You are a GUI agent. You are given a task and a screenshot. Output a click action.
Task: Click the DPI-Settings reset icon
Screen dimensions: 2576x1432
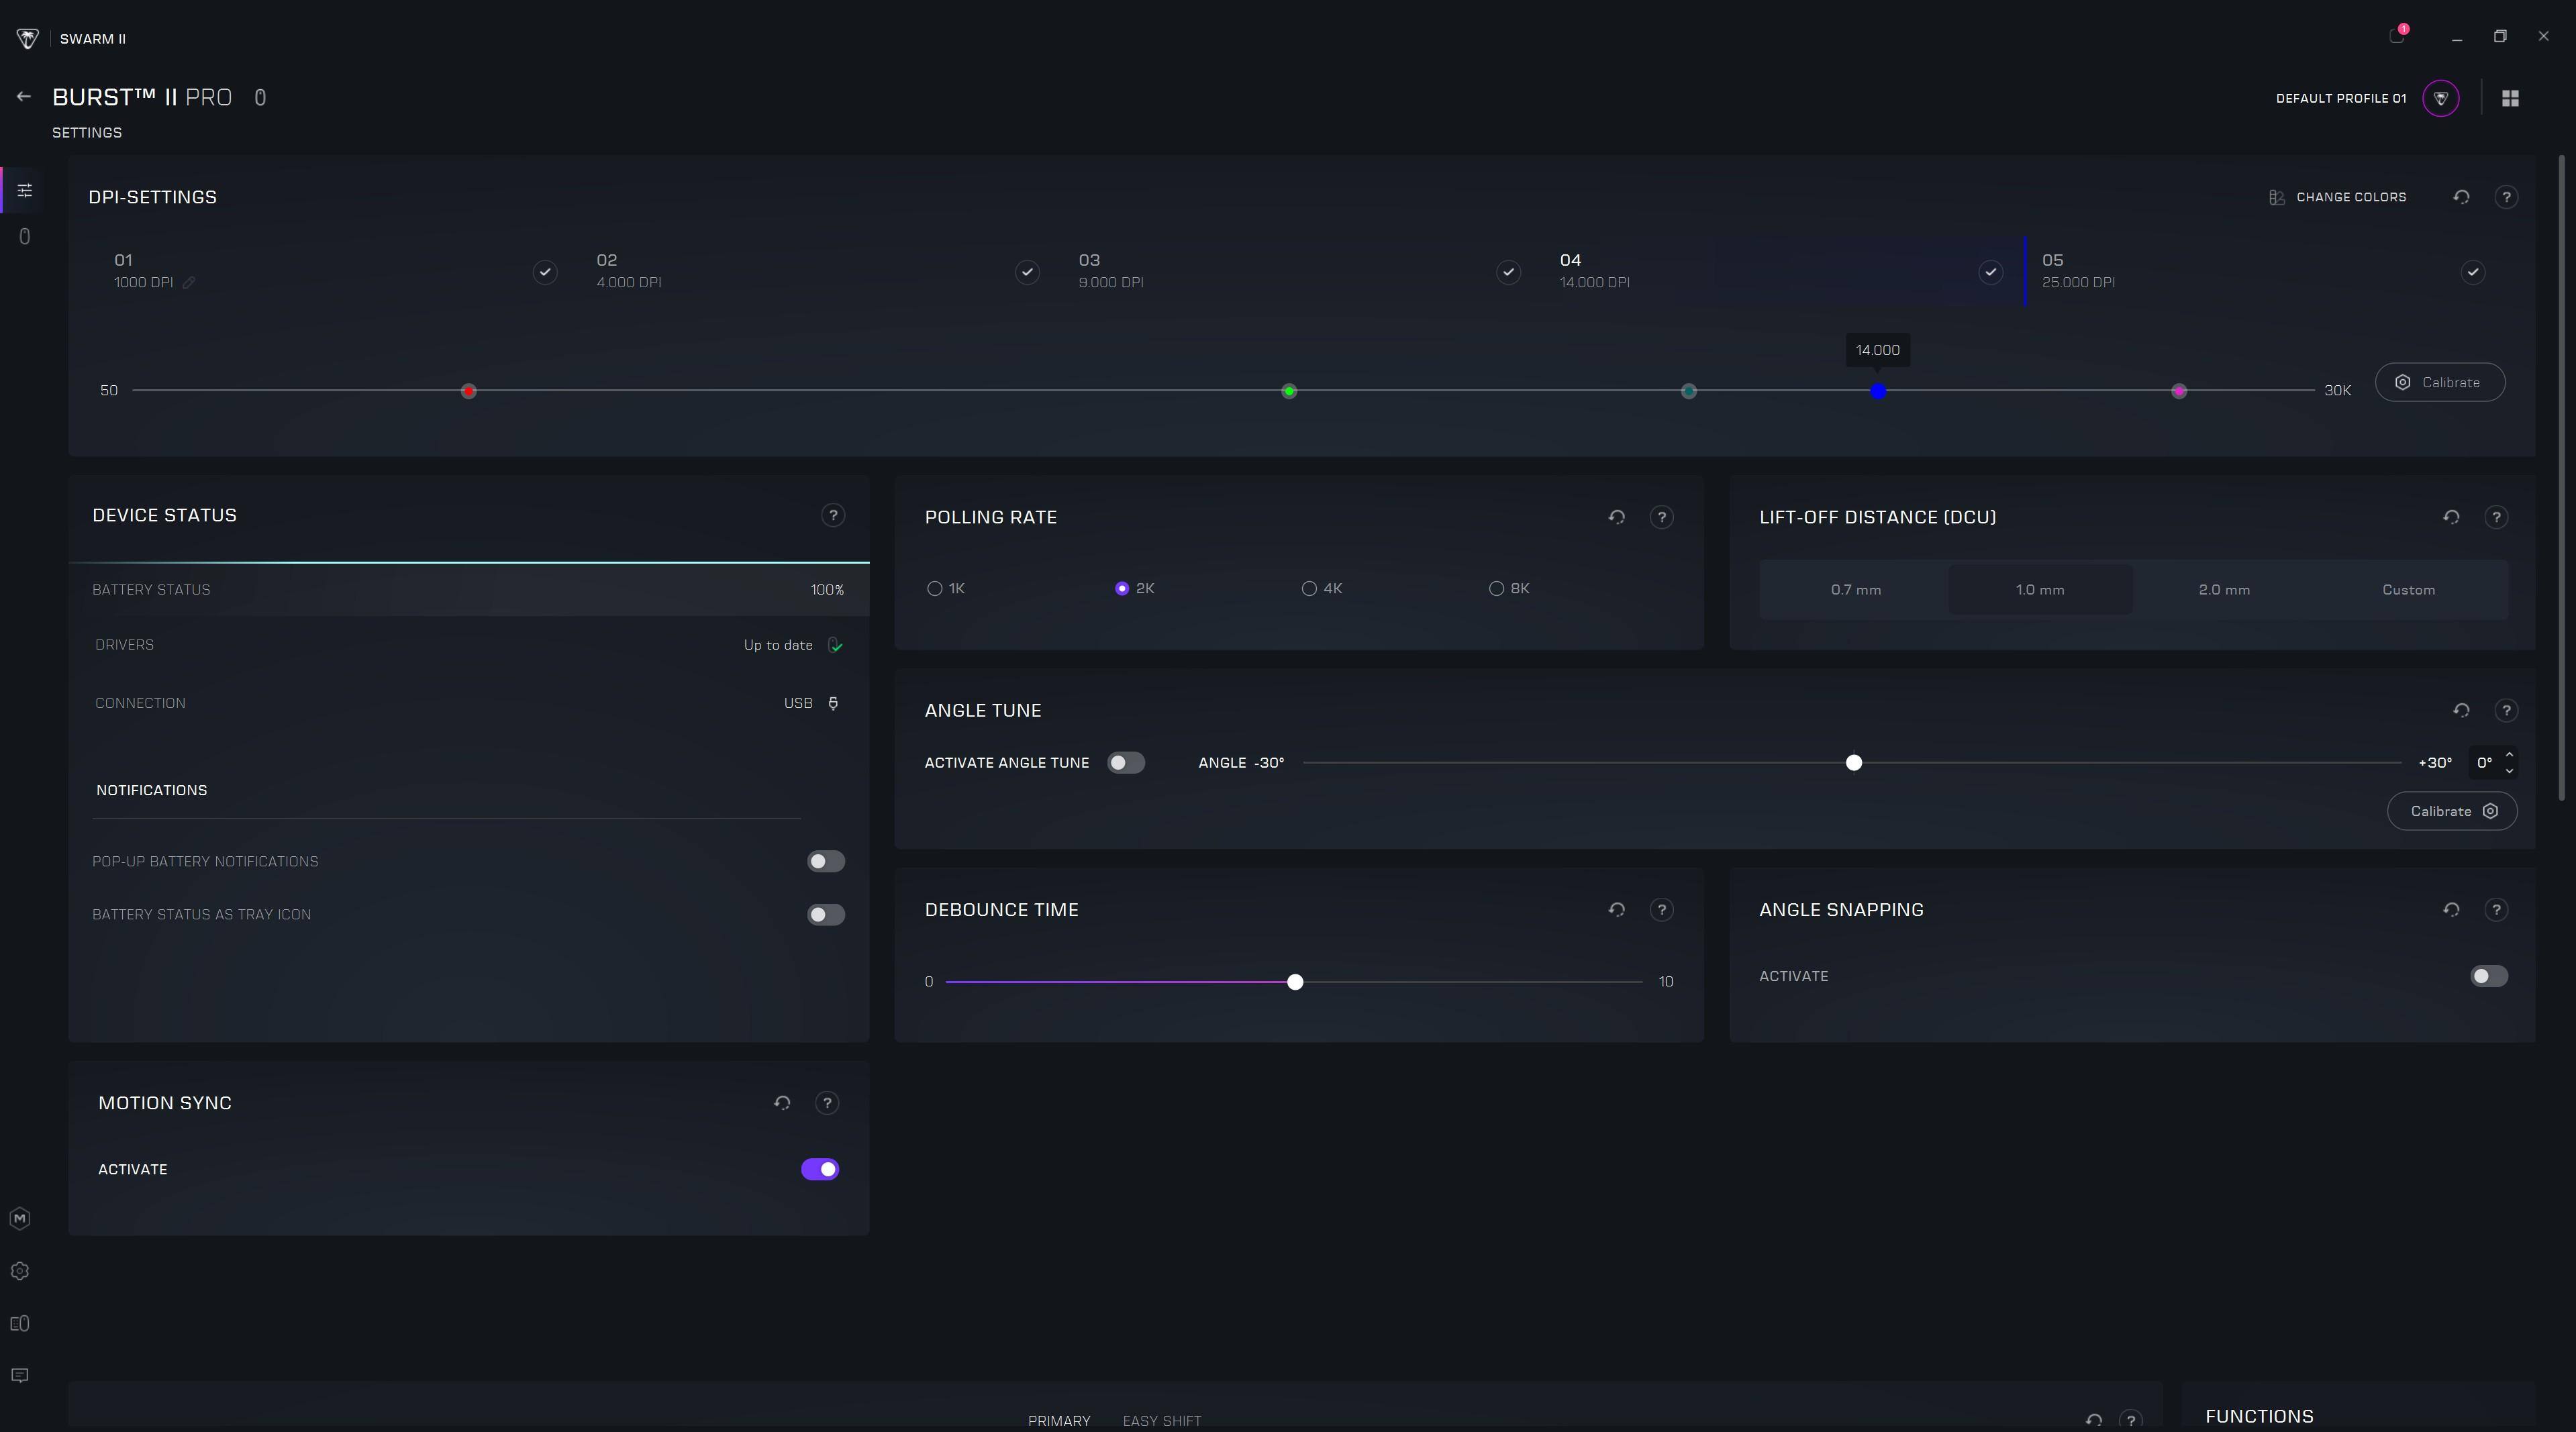(x=2461, y=197)
